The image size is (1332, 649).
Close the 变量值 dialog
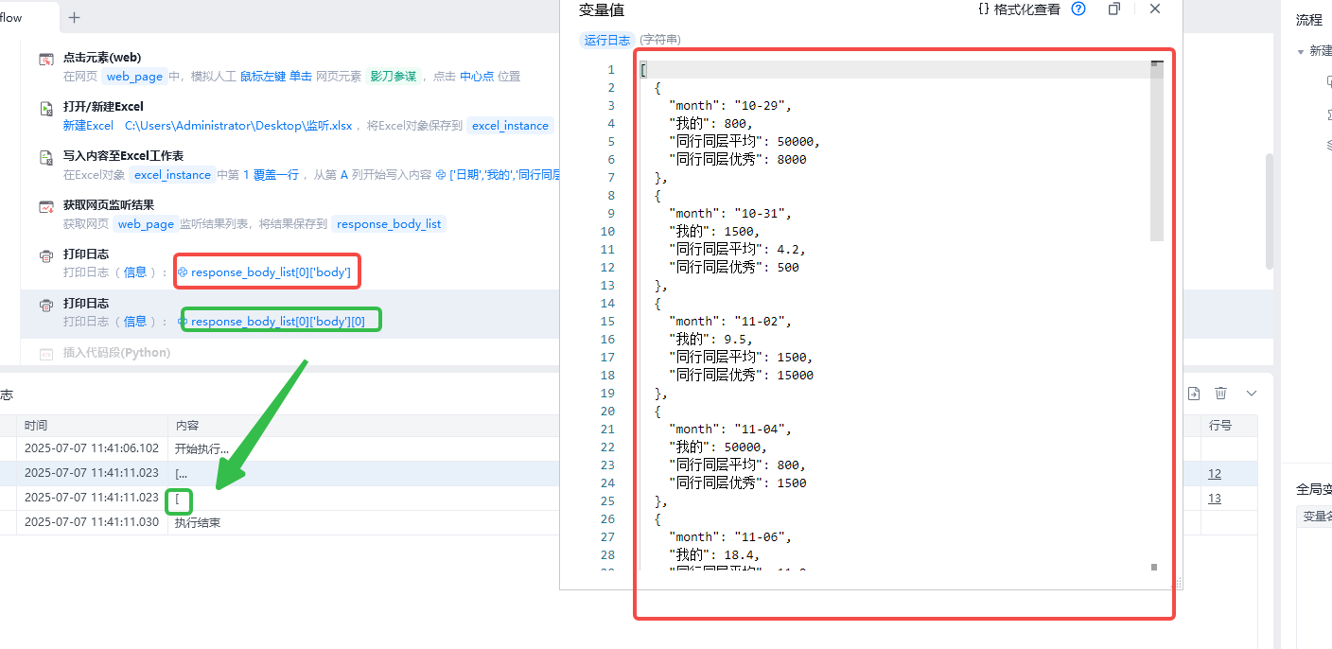1155,9
